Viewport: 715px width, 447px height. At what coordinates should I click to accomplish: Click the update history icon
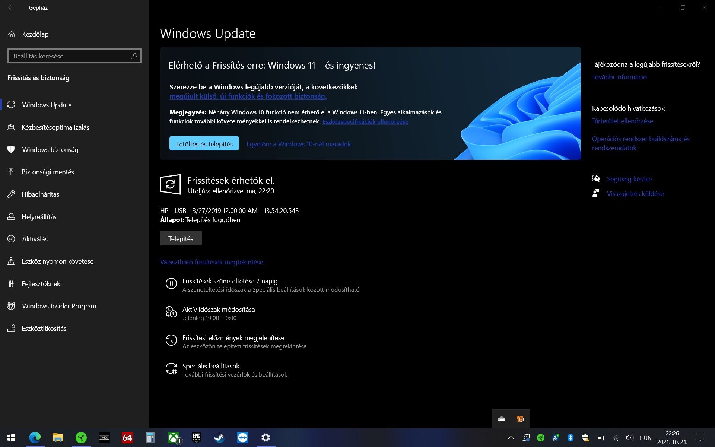pyautogui.click(x=171, y=340)
